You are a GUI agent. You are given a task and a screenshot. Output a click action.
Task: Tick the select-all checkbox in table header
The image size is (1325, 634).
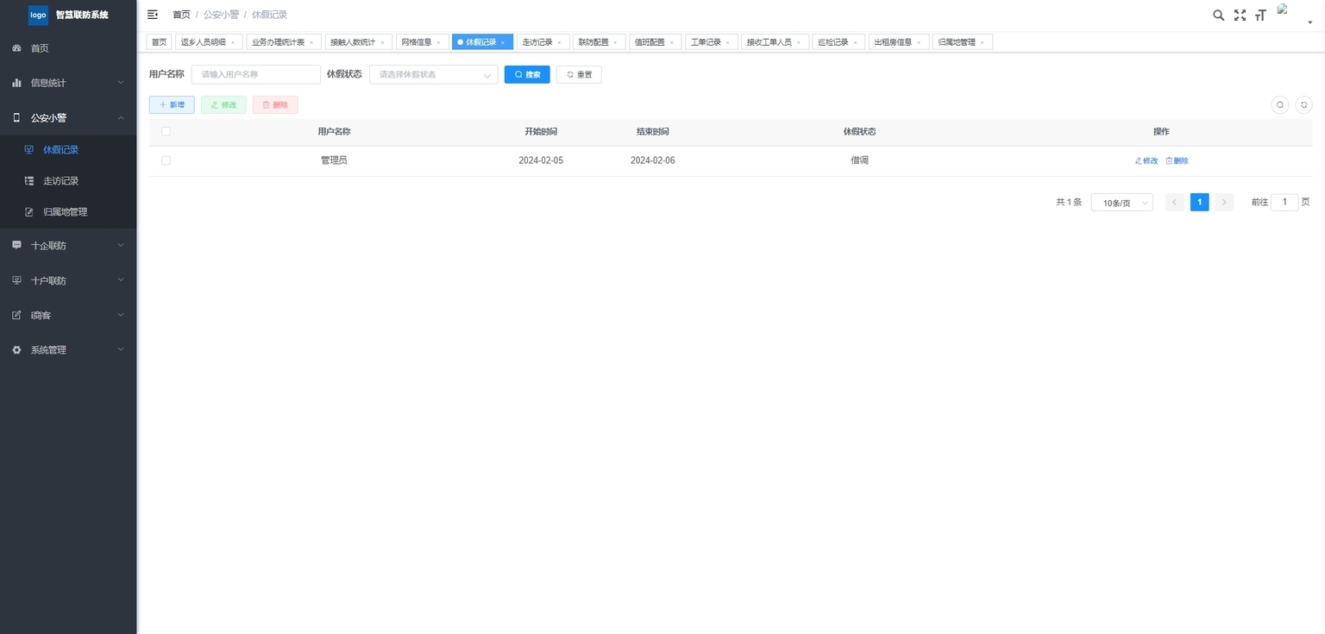[166, 132]
